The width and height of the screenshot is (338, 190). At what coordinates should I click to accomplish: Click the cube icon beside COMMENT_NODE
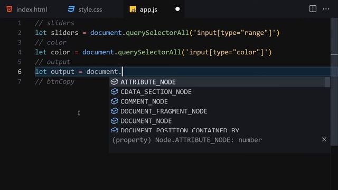pos(115,101)
